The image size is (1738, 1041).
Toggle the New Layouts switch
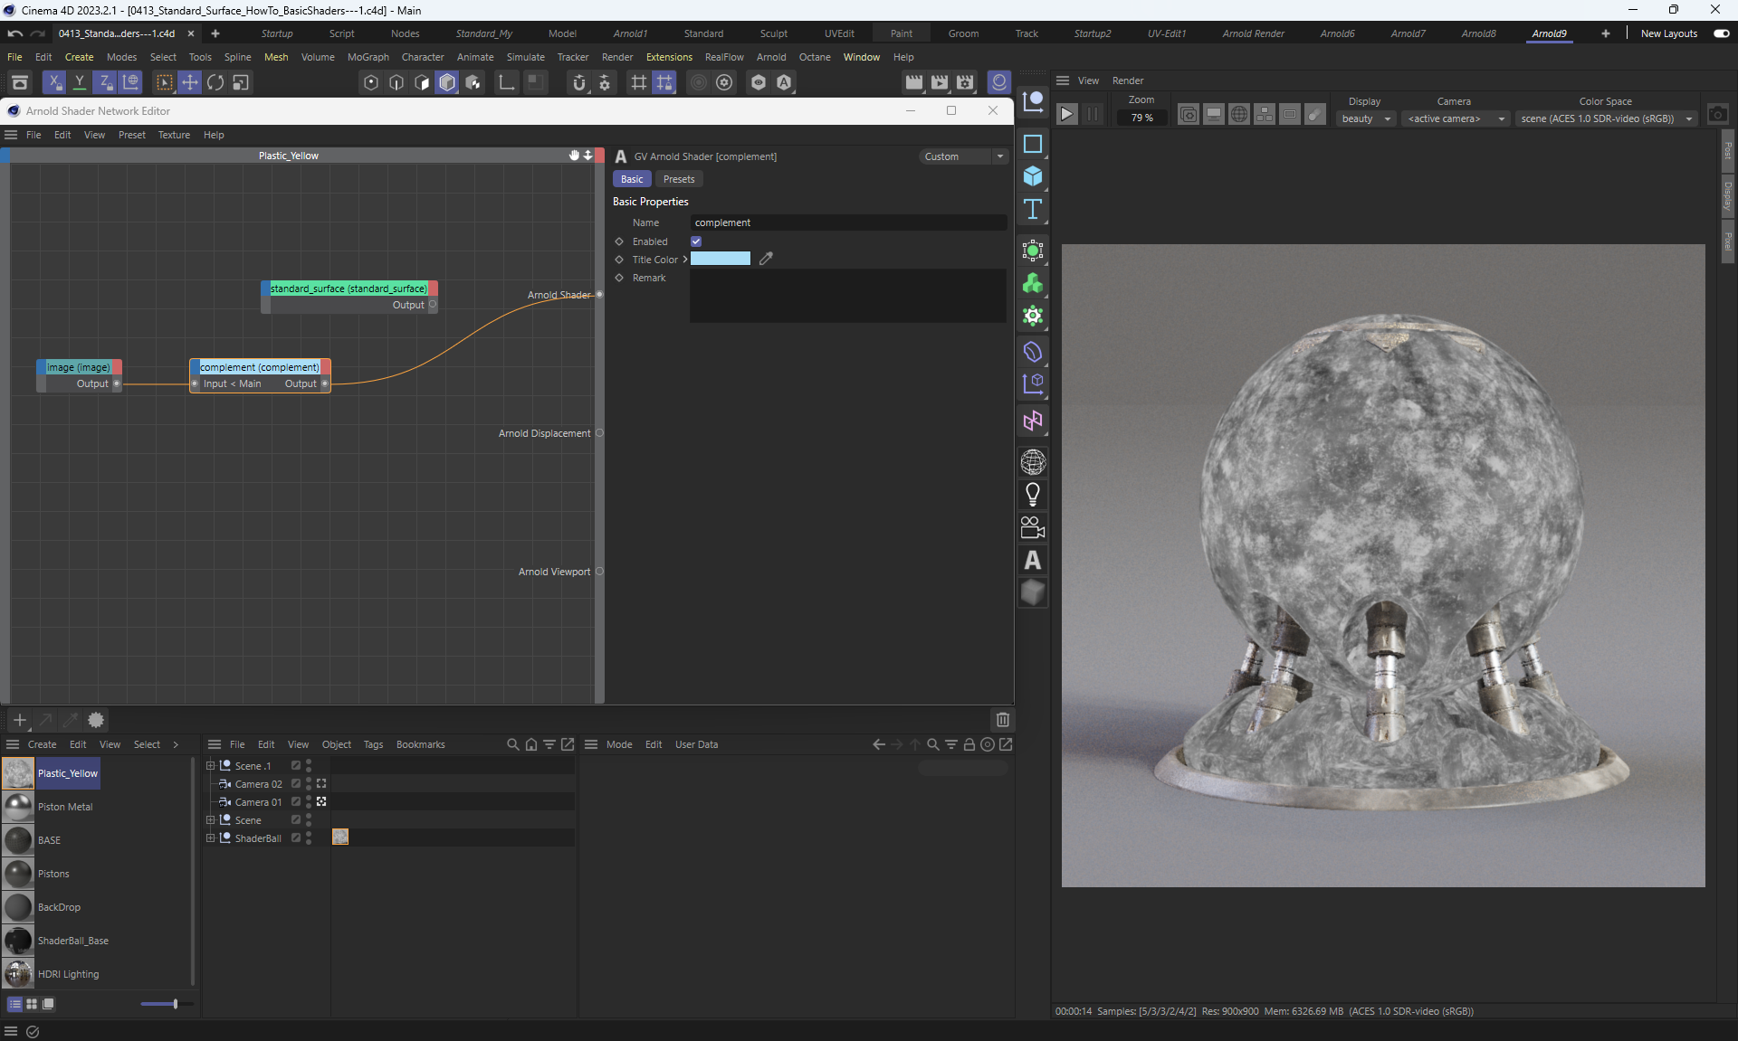pyautogui.click(x=1721, y=33)
